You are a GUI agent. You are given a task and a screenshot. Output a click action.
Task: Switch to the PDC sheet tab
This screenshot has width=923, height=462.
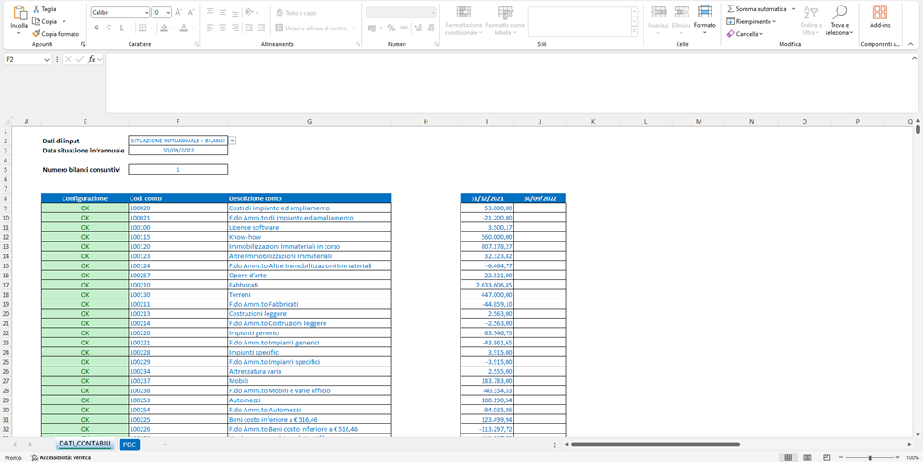click(130, 445)
